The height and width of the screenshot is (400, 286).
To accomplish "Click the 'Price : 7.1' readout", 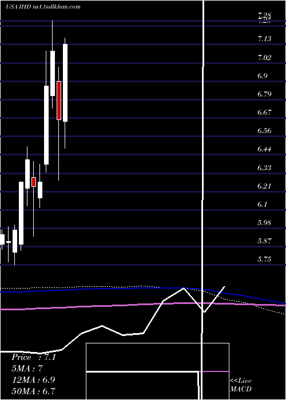I will [x=33, y=357].
